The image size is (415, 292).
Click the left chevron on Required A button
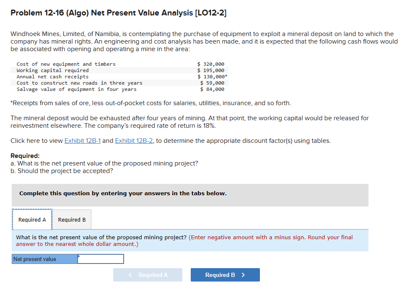point(130,274)
